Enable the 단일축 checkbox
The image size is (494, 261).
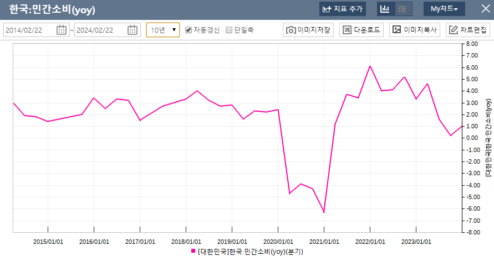coord(229,30)
